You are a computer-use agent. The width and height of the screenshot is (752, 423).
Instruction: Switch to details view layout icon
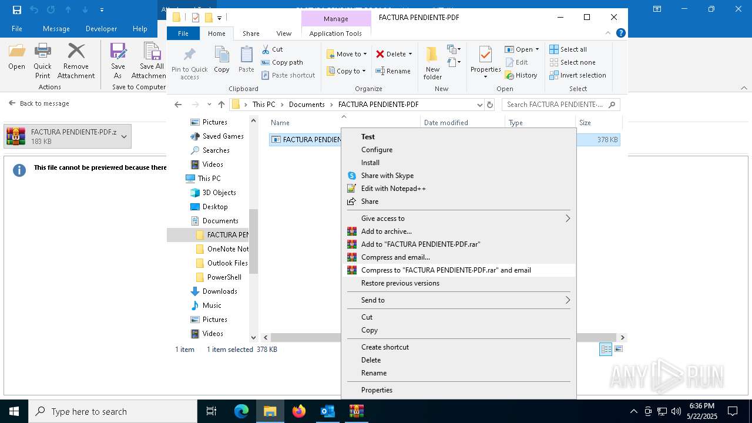(606, 349)
